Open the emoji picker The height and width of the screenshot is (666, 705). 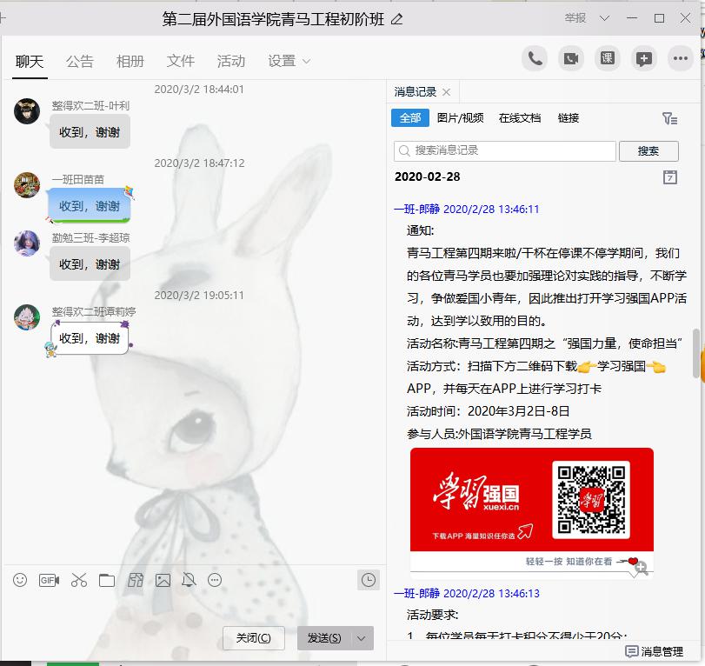pos(20,580)
